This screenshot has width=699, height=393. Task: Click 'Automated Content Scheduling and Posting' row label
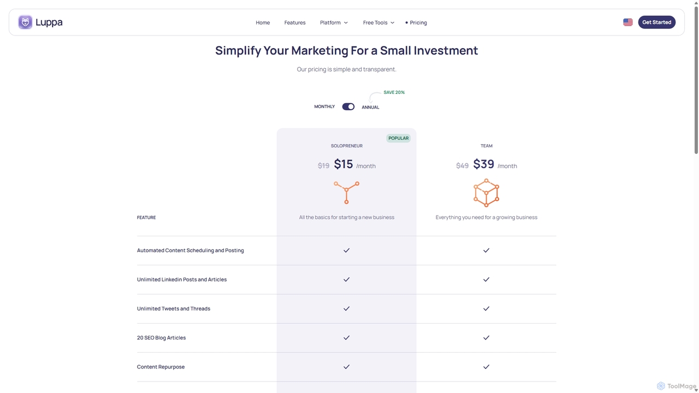click(x=191, y=251)
